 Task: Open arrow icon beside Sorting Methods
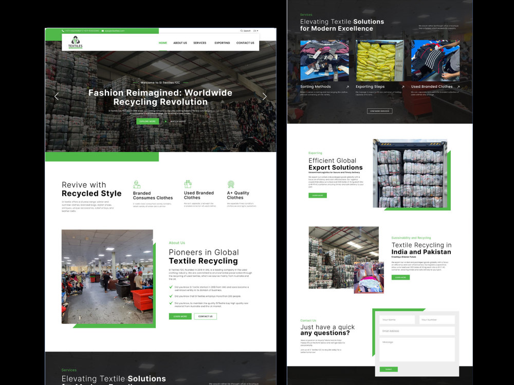coord(347,87)
